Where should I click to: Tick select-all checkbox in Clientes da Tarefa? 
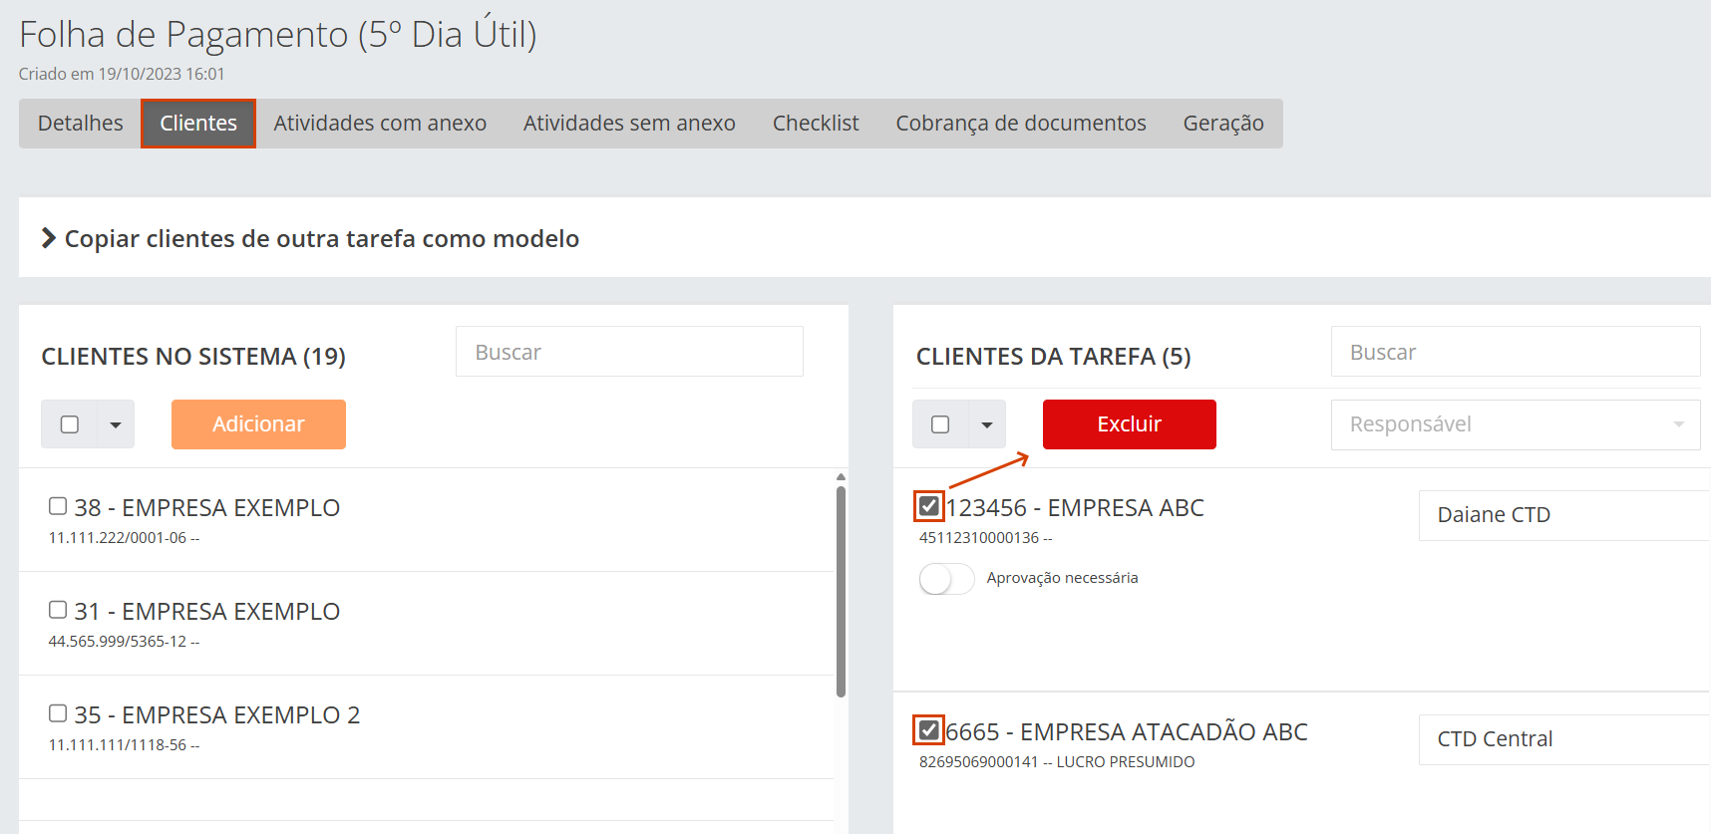click(x=940, y=424)
